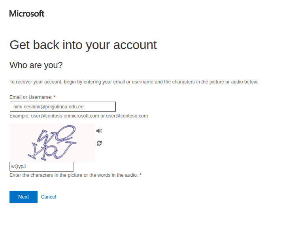Screen dimensions: 285x227
Task: Click the 'To recover your account' instruction text
Action: click(x=134, y=82)
